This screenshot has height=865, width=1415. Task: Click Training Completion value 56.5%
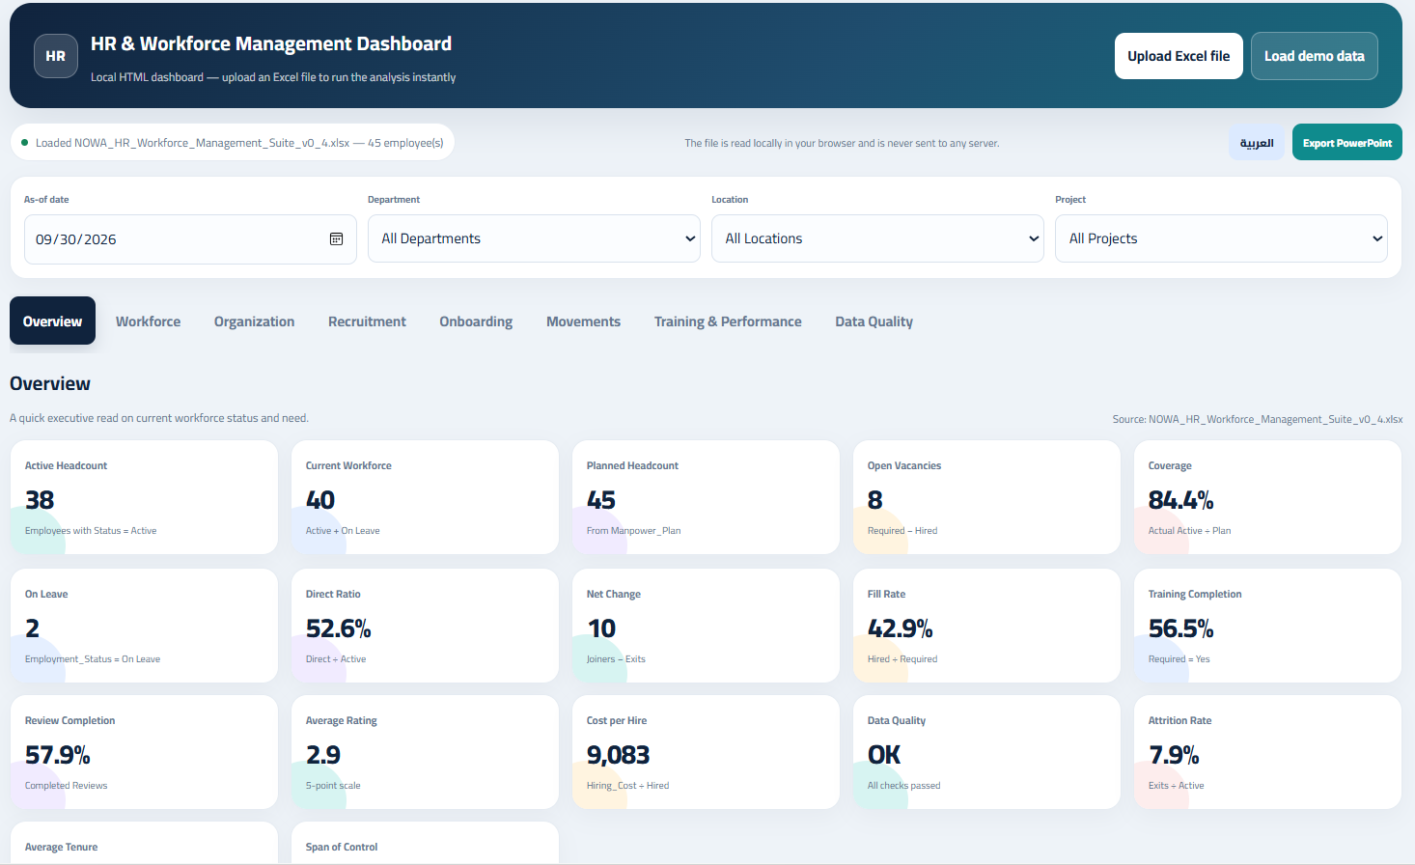coord(1180,628)
